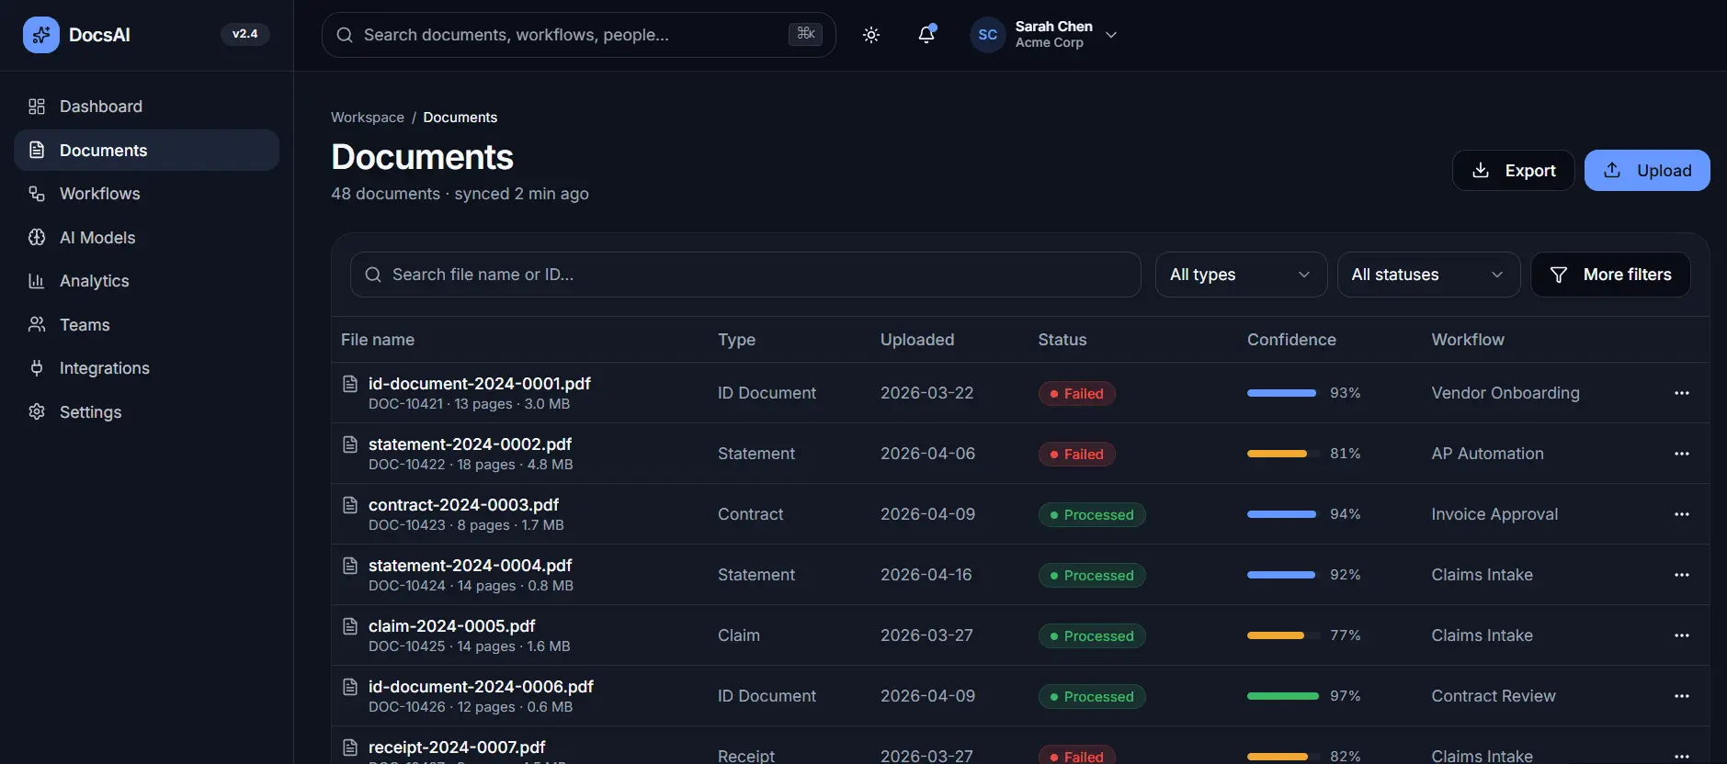Click the Settings gear icon

click(37, 412)
